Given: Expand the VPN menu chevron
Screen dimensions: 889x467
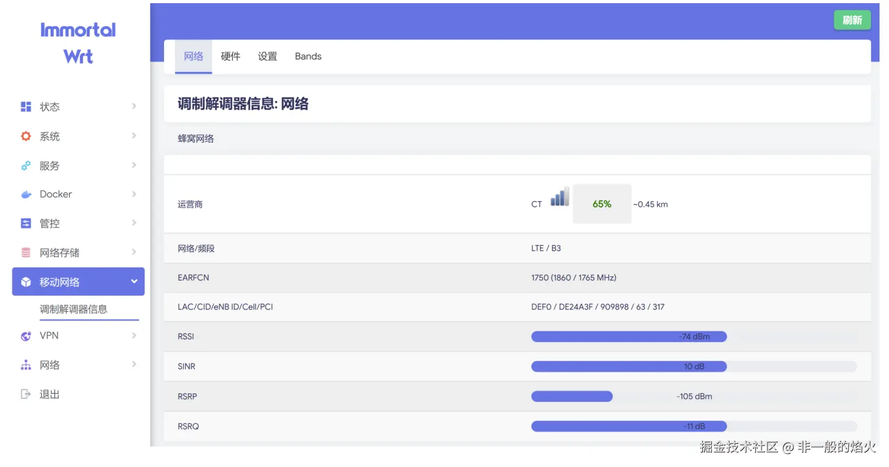Looking at the screenshot, I should pyautogui.click(x=134, y=335).
